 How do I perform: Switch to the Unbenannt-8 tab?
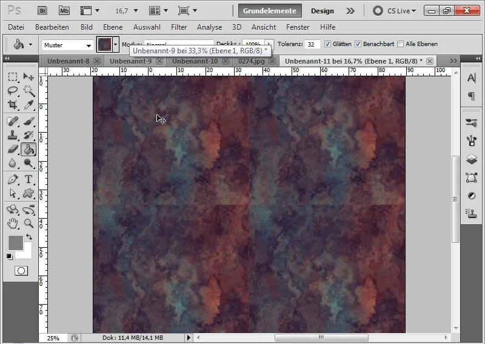tap(68, 61)
